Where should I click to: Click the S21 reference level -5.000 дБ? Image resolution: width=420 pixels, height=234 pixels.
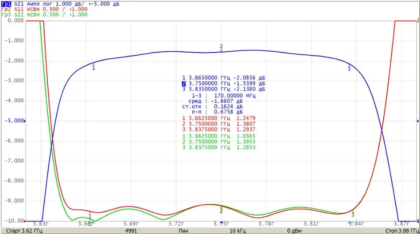pyautogui.click(x=104, y=4)
